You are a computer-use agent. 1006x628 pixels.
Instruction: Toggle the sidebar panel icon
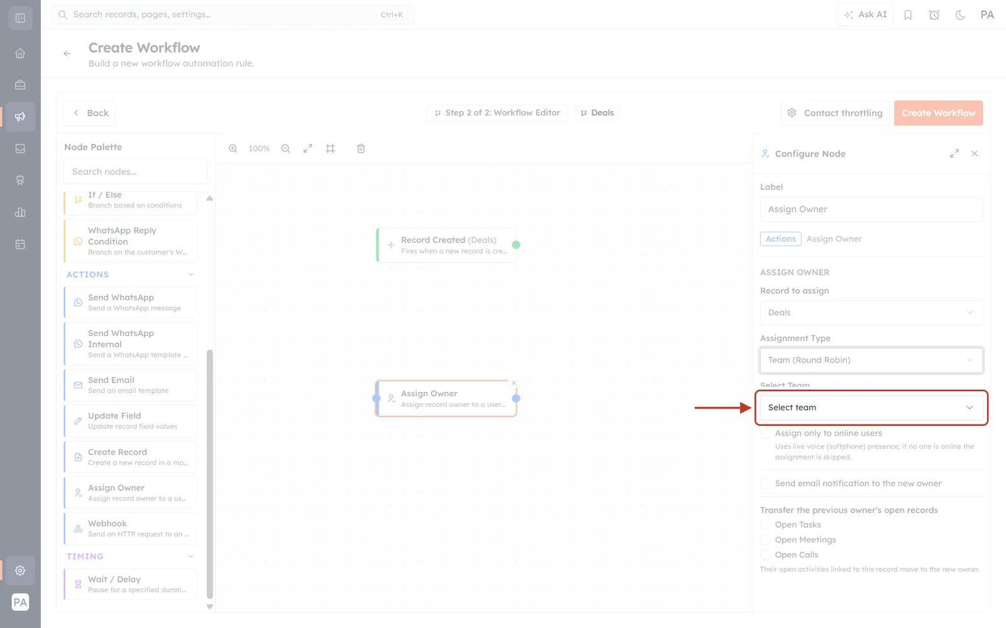[20, 18]
